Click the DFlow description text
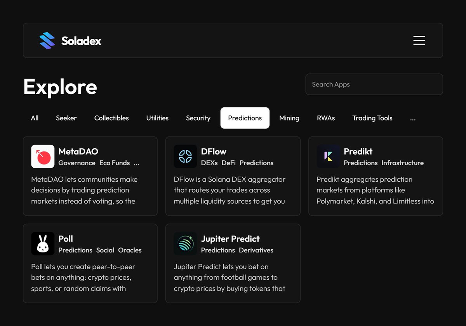 [x=230, y=190]
